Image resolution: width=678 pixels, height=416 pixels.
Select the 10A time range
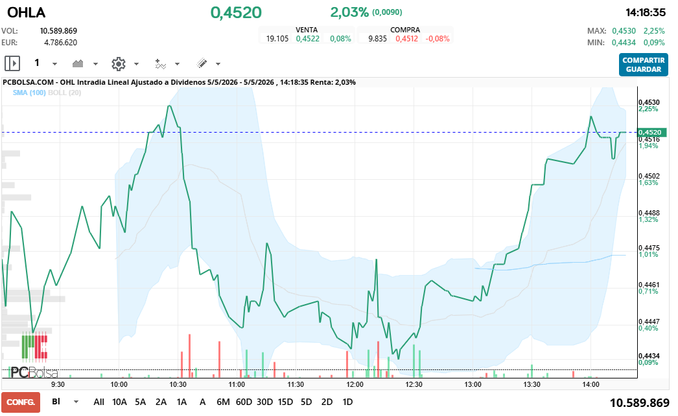coord(119,402)
